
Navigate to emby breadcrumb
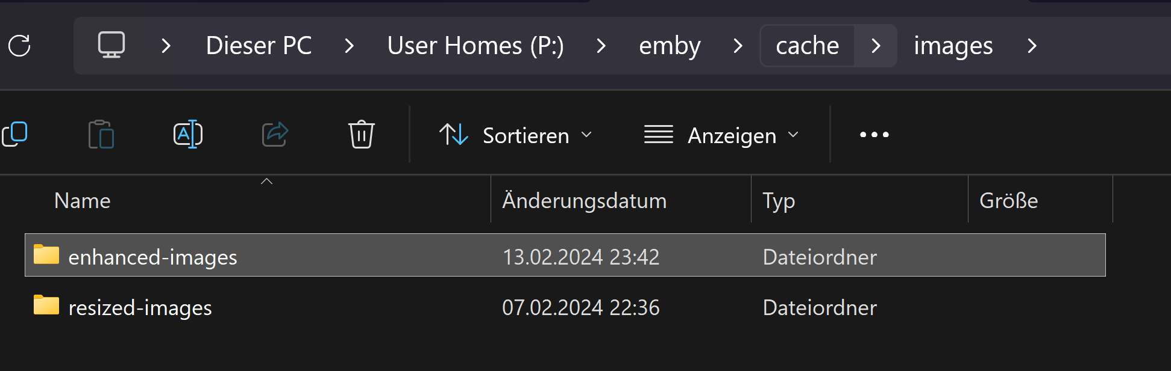point(670,46)
